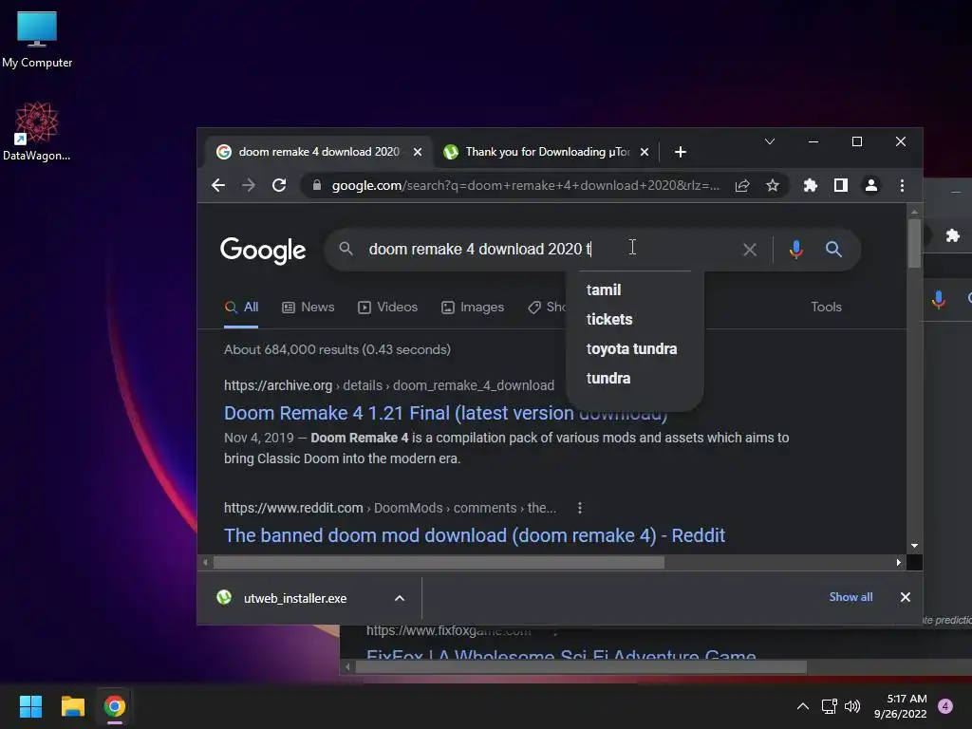This screenshot has width=972, height=729.
Task: Open volume control in system tray
Action: pos(852,706)
